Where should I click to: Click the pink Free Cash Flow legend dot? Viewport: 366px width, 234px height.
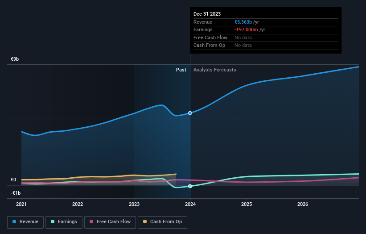tap(91, 221)
